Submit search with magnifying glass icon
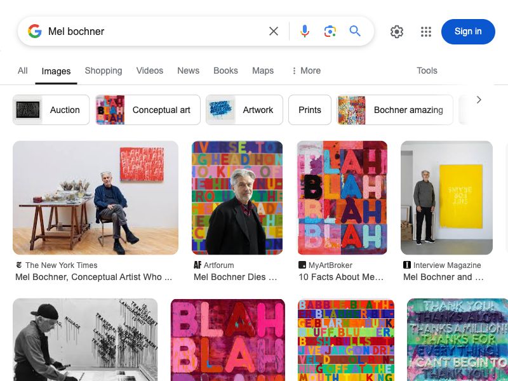 355,31
